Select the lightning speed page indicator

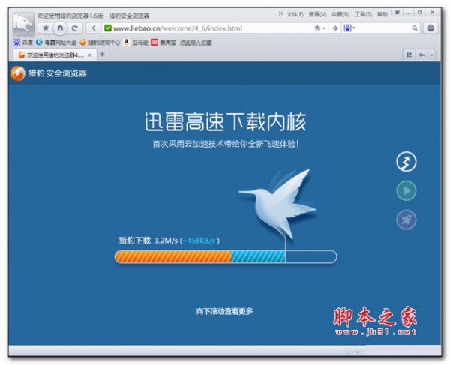tap(406, 162)
